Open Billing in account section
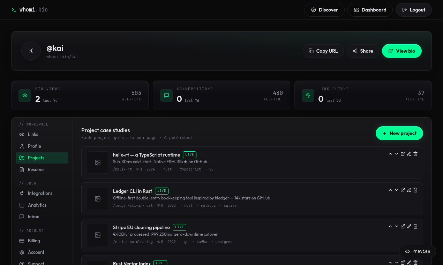 click(42, 241)
